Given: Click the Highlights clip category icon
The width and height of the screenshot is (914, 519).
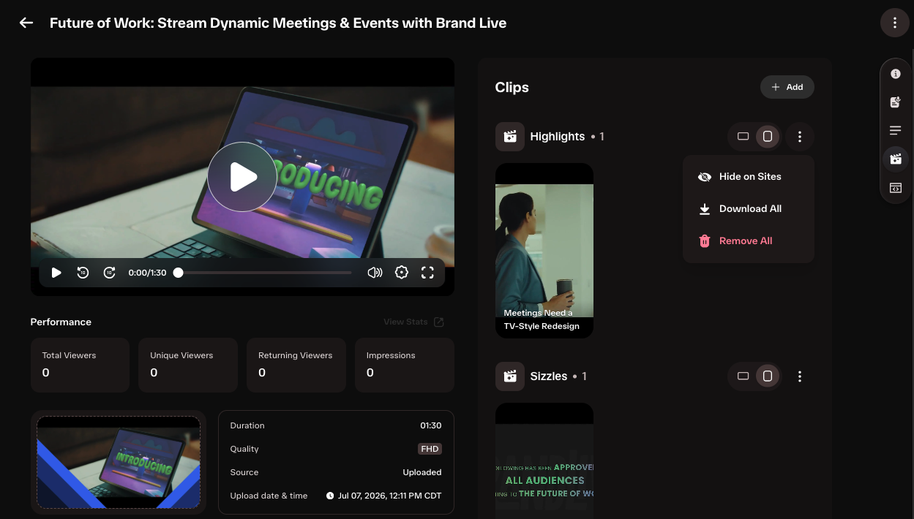Looking at the screenshot, I should click(510, 137).
